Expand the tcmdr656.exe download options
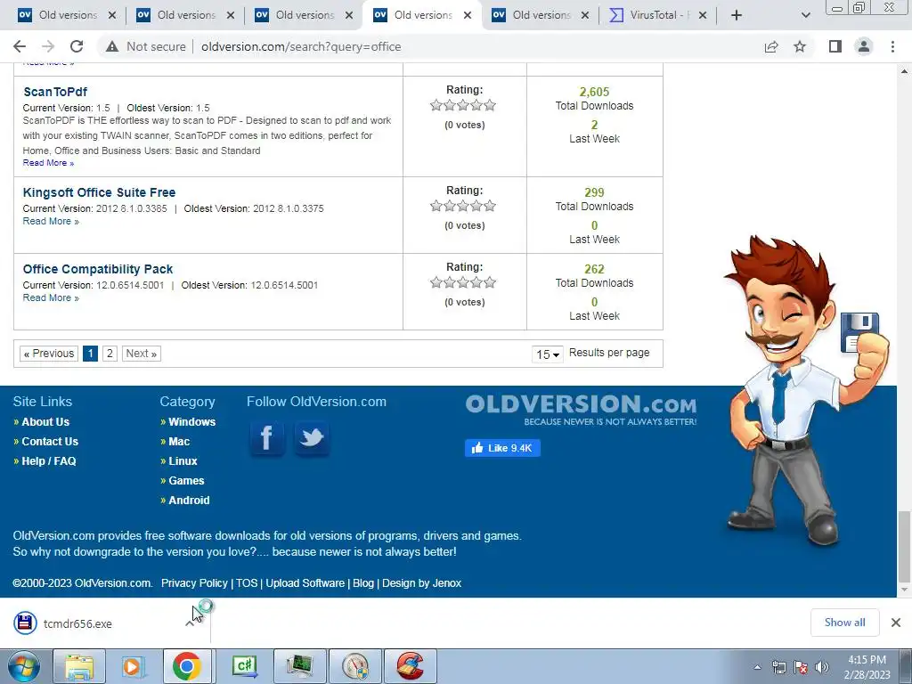The width and height of the screenshot is (912, 684). 190,624
